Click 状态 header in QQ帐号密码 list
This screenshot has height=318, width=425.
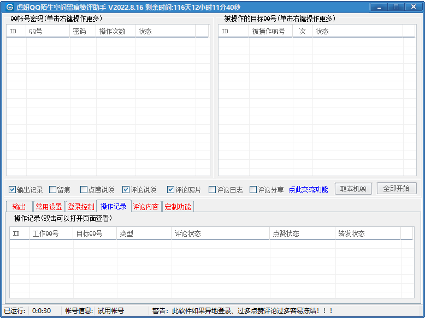[x=165, y=31]
